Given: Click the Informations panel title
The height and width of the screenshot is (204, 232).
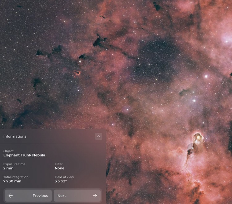Looking at the screenshot, I should point(15,136).
